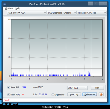Click the PlexTools app icon in title bar
Viewport: 110px width, 109px height.
5,4
